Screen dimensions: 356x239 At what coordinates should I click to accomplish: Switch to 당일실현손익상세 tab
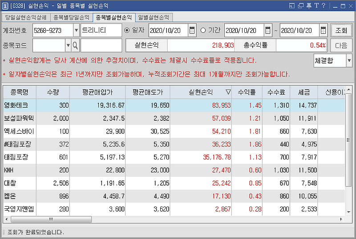pos(26,17)
